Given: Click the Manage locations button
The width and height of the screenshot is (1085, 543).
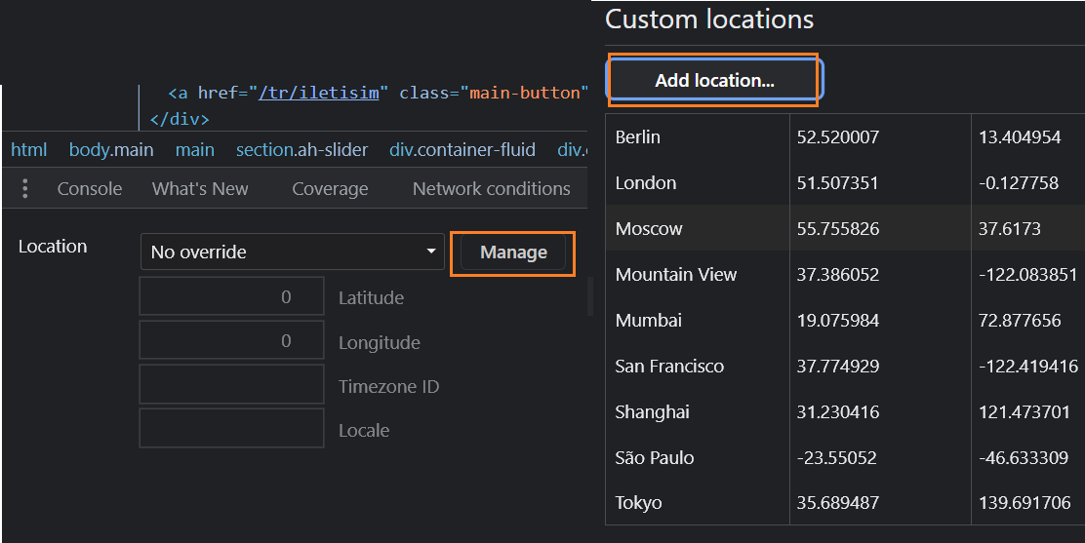Looking at the screenshot, I should pyautogui.click(x=513, y=252).
